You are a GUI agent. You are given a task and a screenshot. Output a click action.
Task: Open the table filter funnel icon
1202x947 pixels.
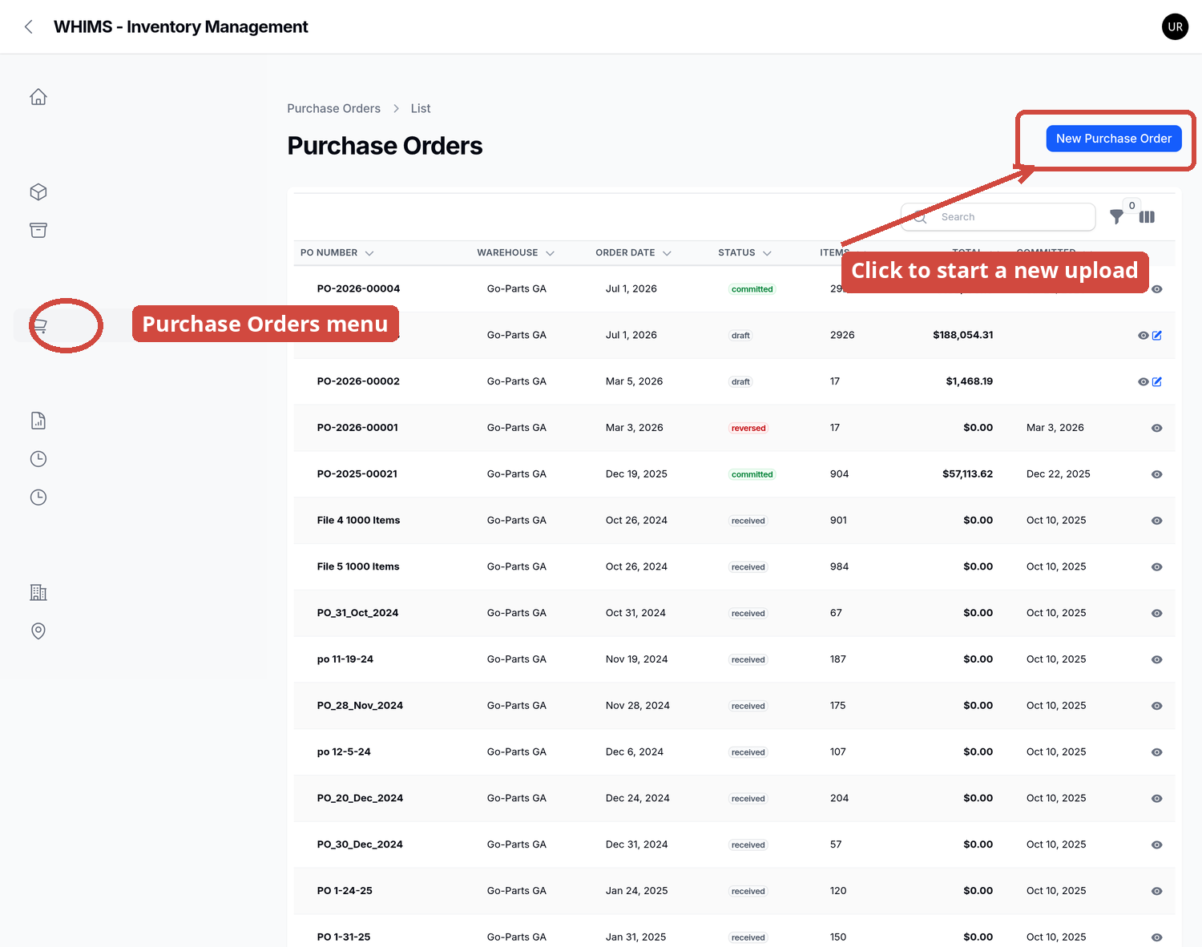[x=1116, y=217]
